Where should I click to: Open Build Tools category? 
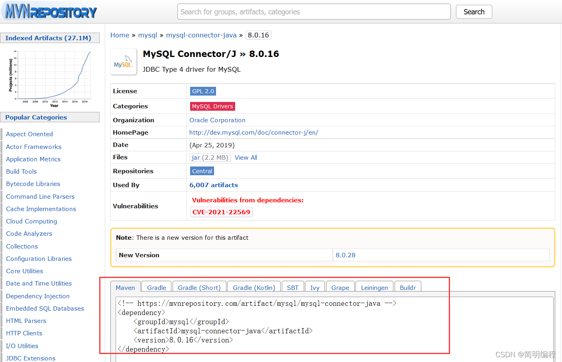click(22, 172)
